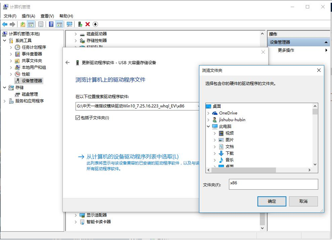Toggle the 包括子文件夹 checkbox
Screen dimensions: 332x240
pyautogui.click(x=78, y=118)
